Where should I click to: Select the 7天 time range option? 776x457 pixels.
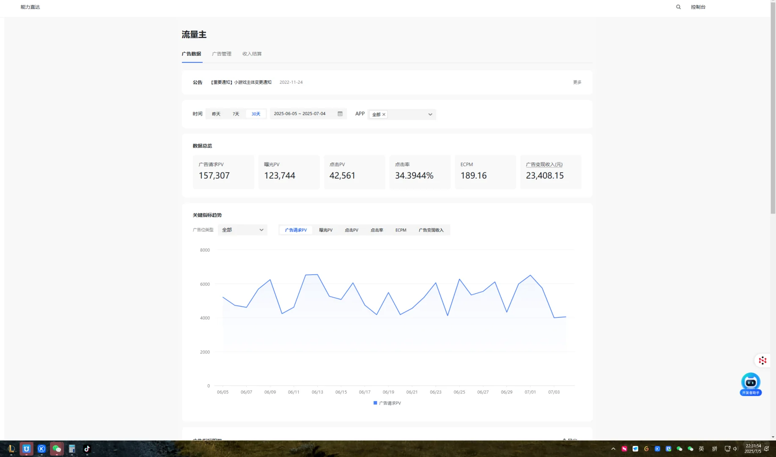coord(236,113)
